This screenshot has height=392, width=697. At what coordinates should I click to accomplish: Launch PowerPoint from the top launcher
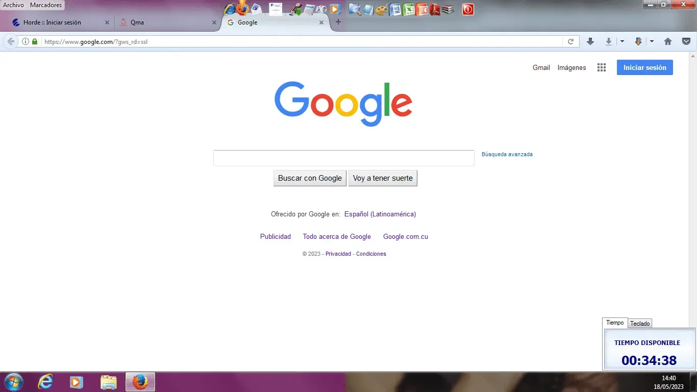click(422, 9)
